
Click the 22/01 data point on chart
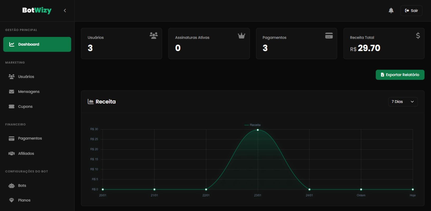tap(206, 189)
